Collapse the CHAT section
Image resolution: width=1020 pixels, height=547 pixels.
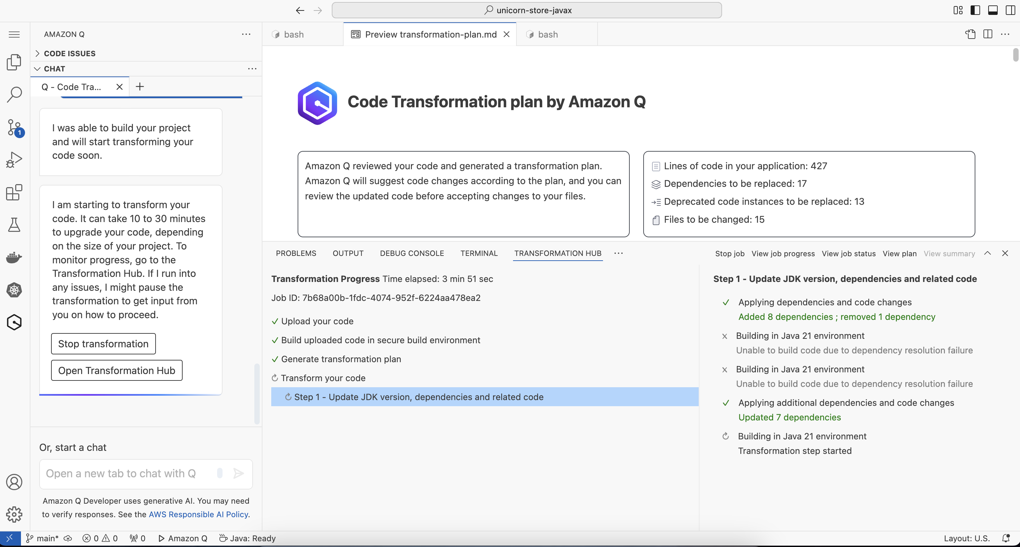tap(54, 69)
